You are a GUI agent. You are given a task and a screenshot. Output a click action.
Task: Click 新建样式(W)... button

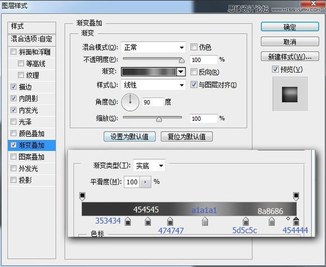(290, 56)
